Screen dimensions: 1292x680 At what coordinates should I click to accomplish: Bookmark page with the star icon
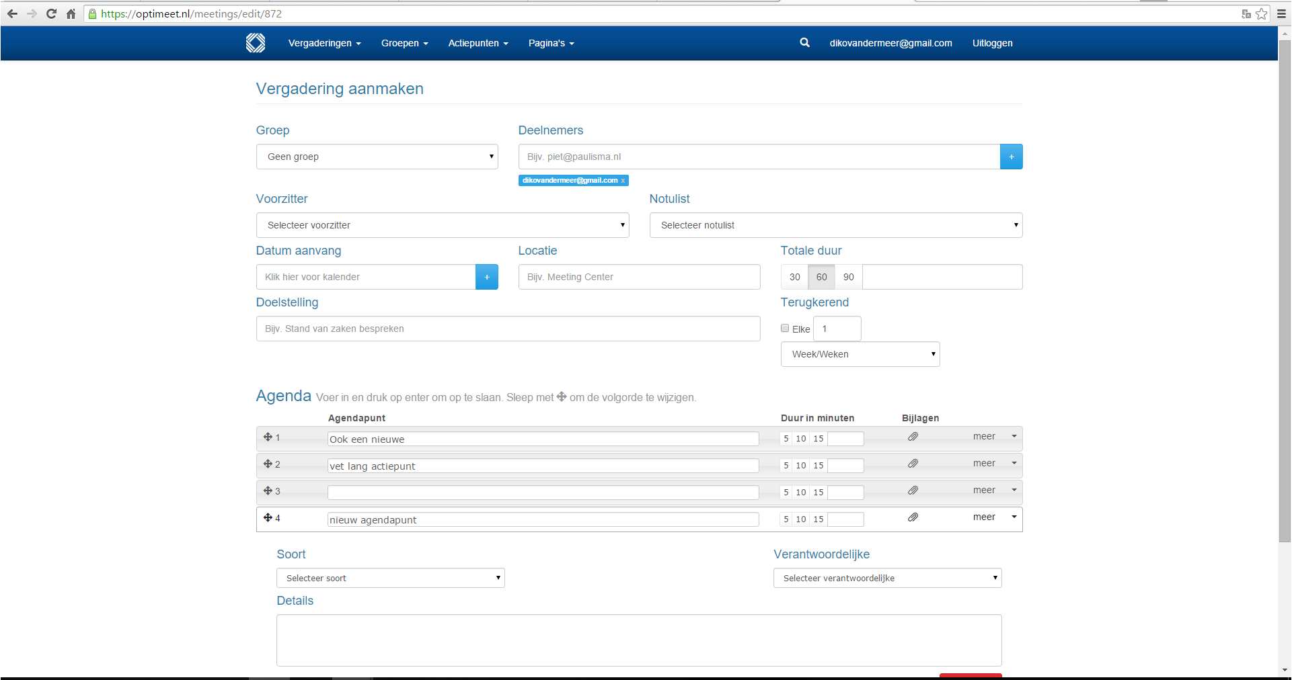pyautogui.click(x=1262, y=13)
